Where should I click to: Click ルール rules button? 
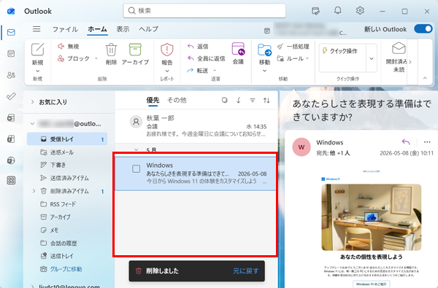tap(291, 58)
